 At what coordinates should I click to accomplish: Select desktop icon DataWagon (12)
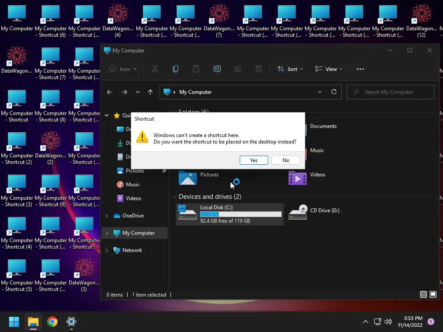[x=421, y=22]
